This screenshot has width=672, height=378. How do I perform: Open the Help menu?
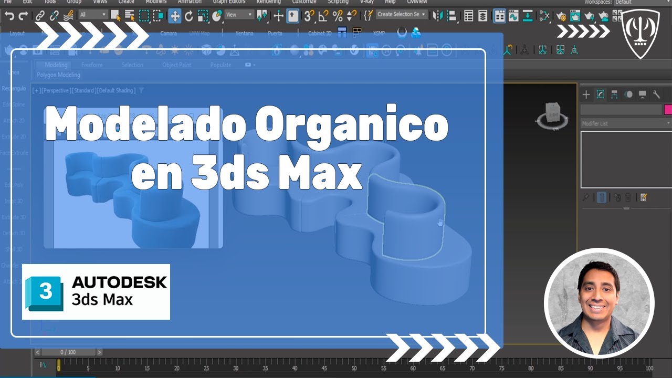(390, 2)
